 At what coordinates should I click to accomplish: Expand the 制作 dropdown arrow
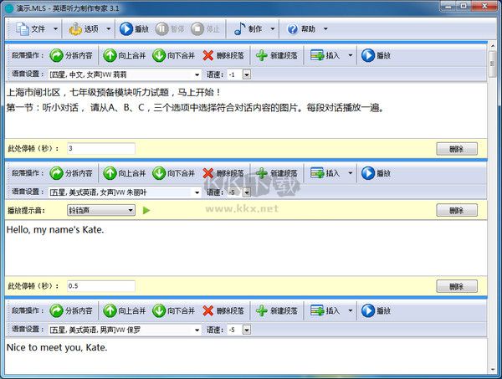[273, 28]
